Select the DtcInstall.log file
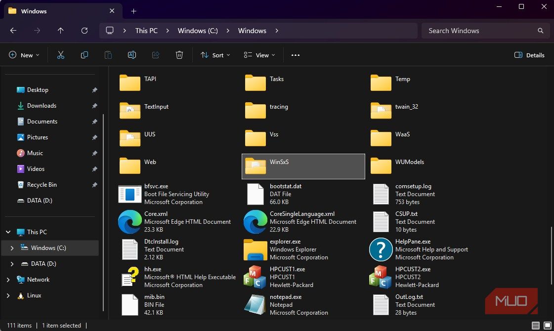 pyautogui.click(x=178, y=249)
